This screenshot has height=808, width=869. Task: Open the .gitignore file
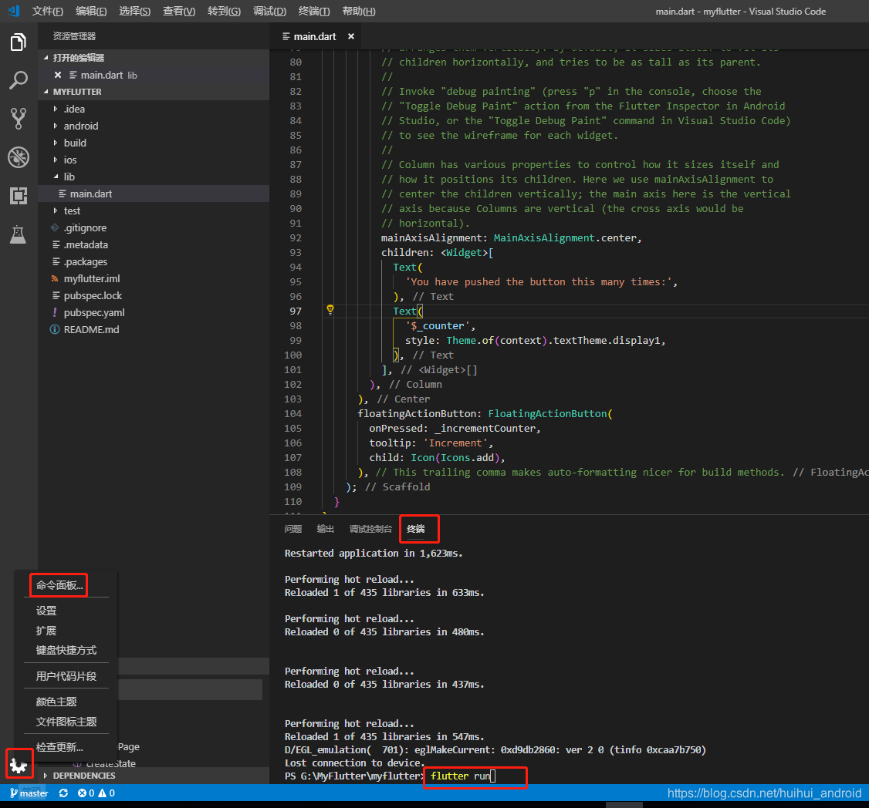click(154, 227)
